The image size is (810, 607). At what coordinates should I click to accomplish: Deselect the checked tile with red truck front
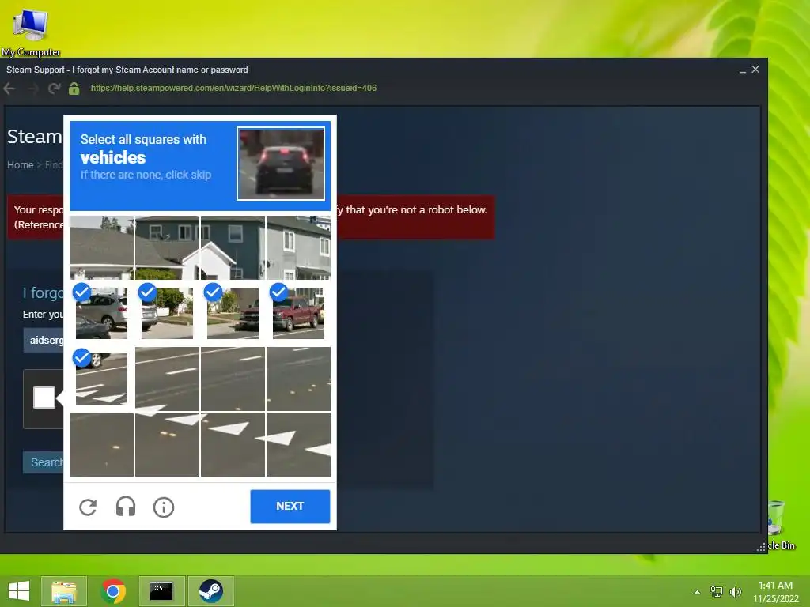pos(233,313)
